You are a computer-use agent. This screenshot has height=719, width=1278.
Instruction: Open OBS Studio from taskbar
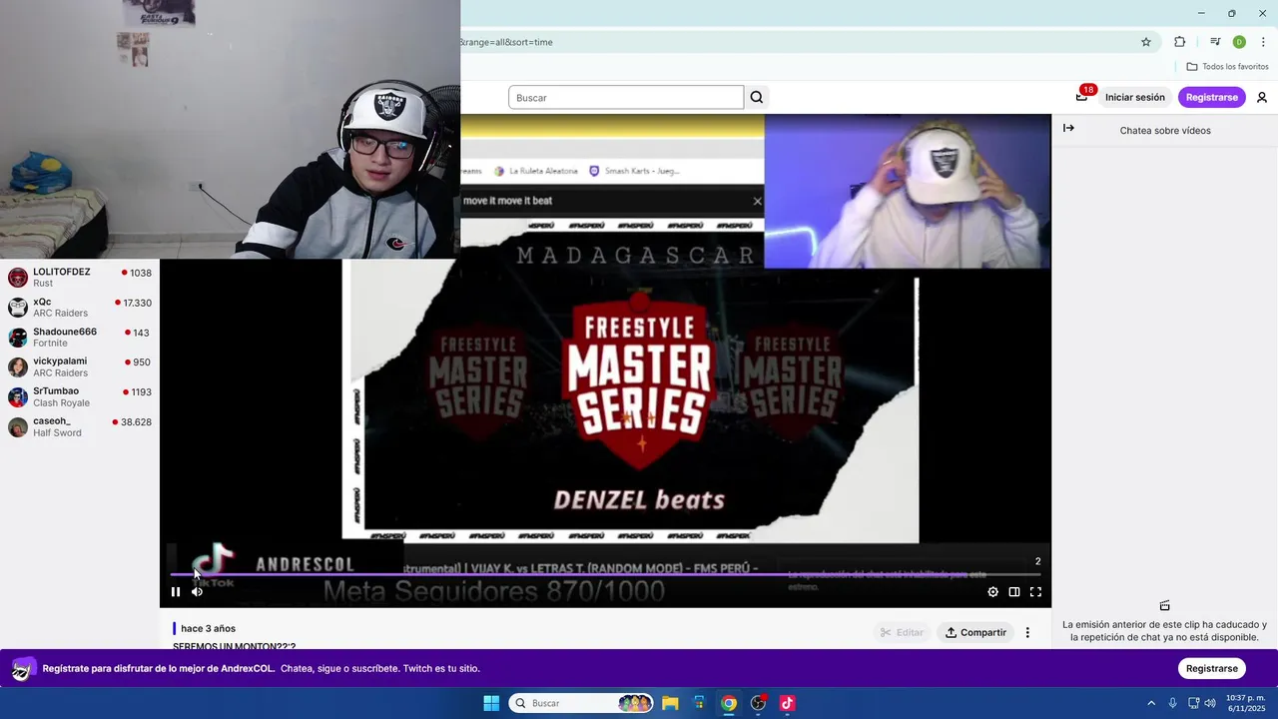(758, 703)
